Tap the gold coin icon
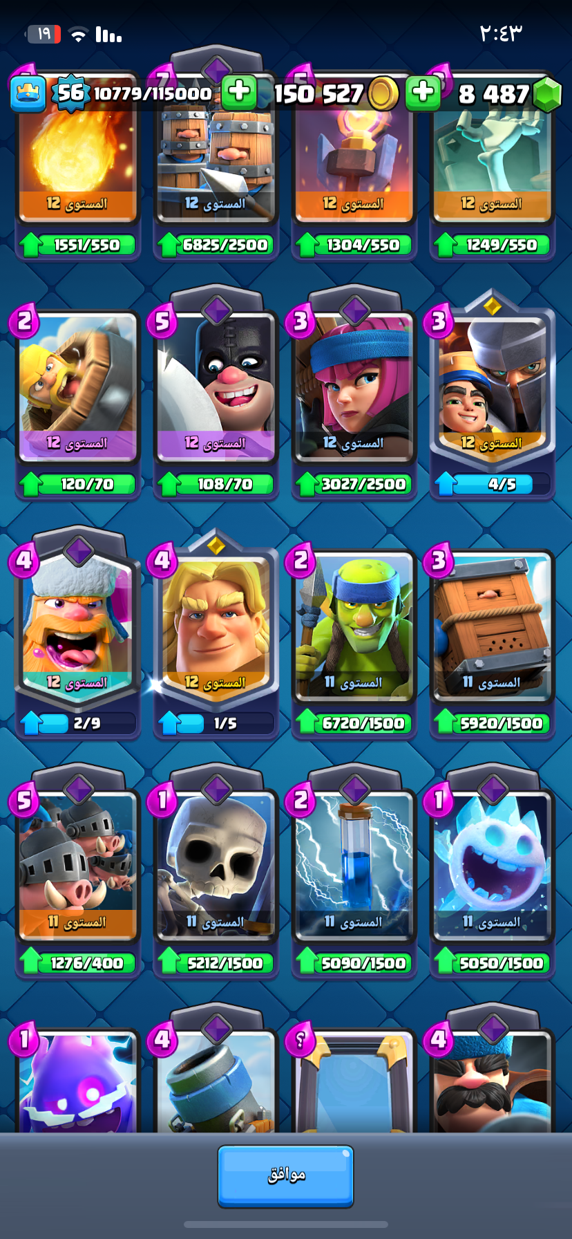The width and height of the screenshot is (572, 1239). (383, 93)
